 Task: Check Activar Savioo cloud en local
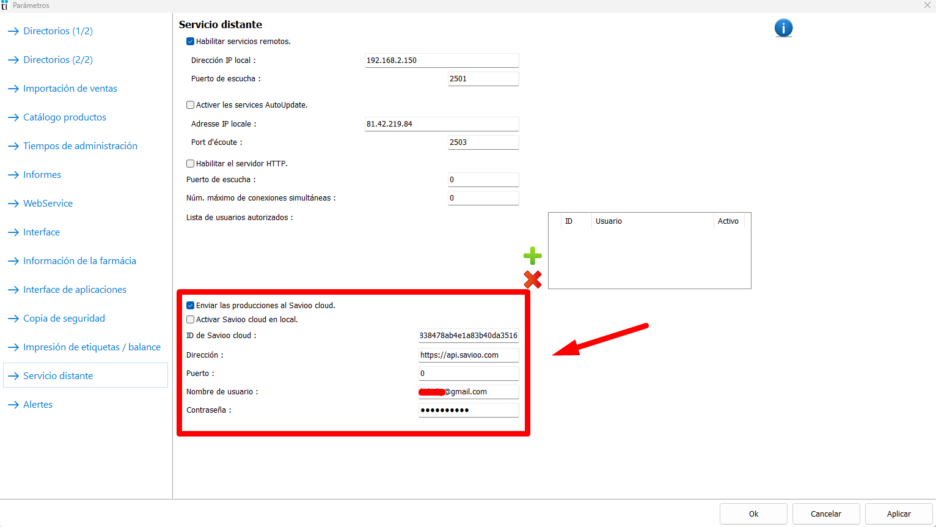(x=191, y=320)
